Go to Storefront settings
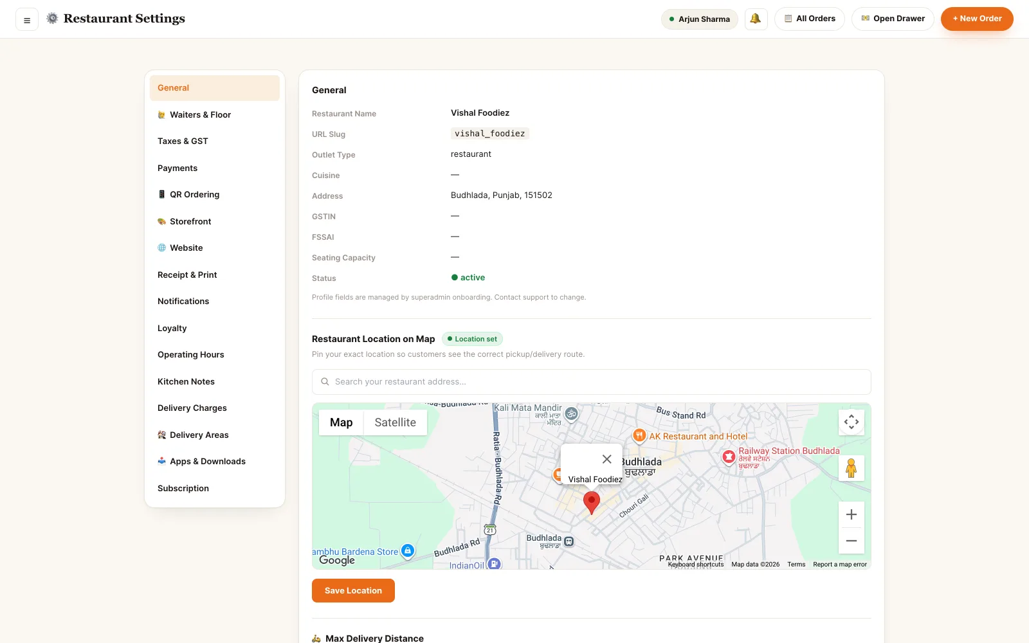The height and width of the screenshot is (643, 1029). pyautogui.click(x=215, y=221)
